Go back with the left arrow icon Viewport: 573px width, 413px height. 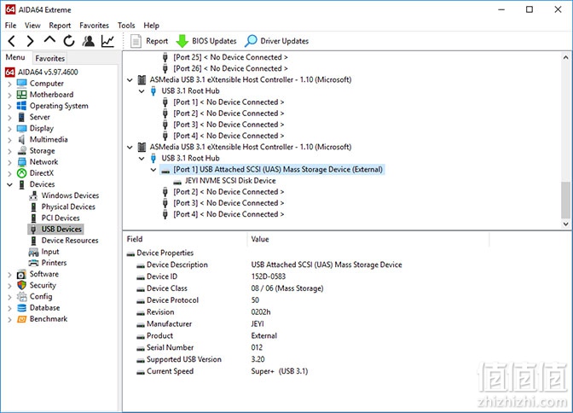coord(12,41)
